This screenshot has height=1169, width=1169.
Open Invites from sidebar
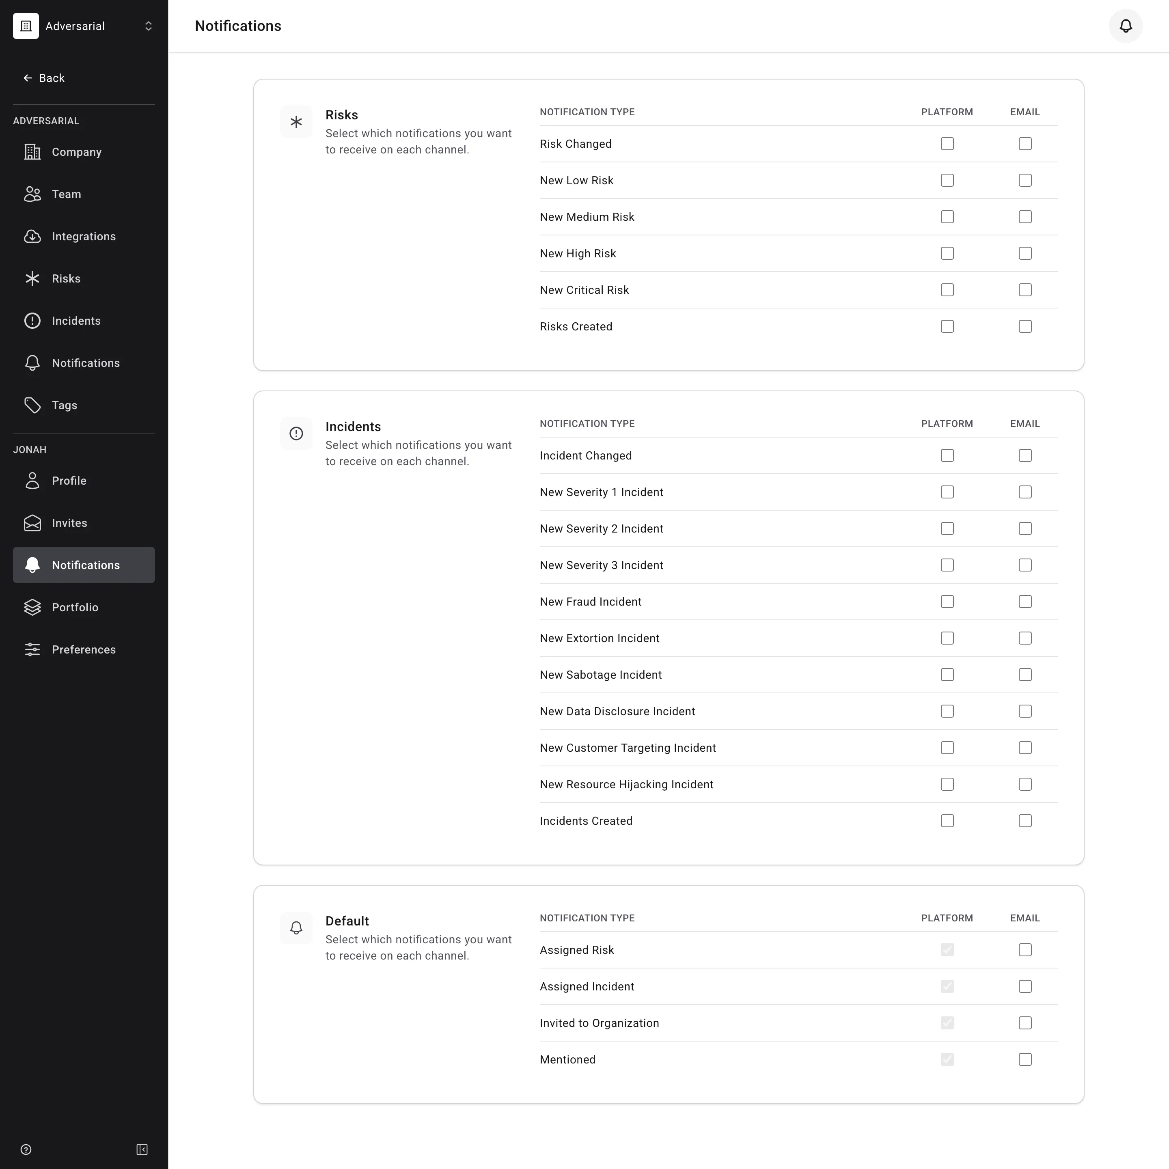coord(84,523)
